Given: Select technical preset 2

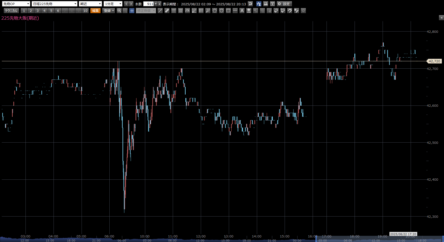Looking at the screenshot, I should pos(31,11).
